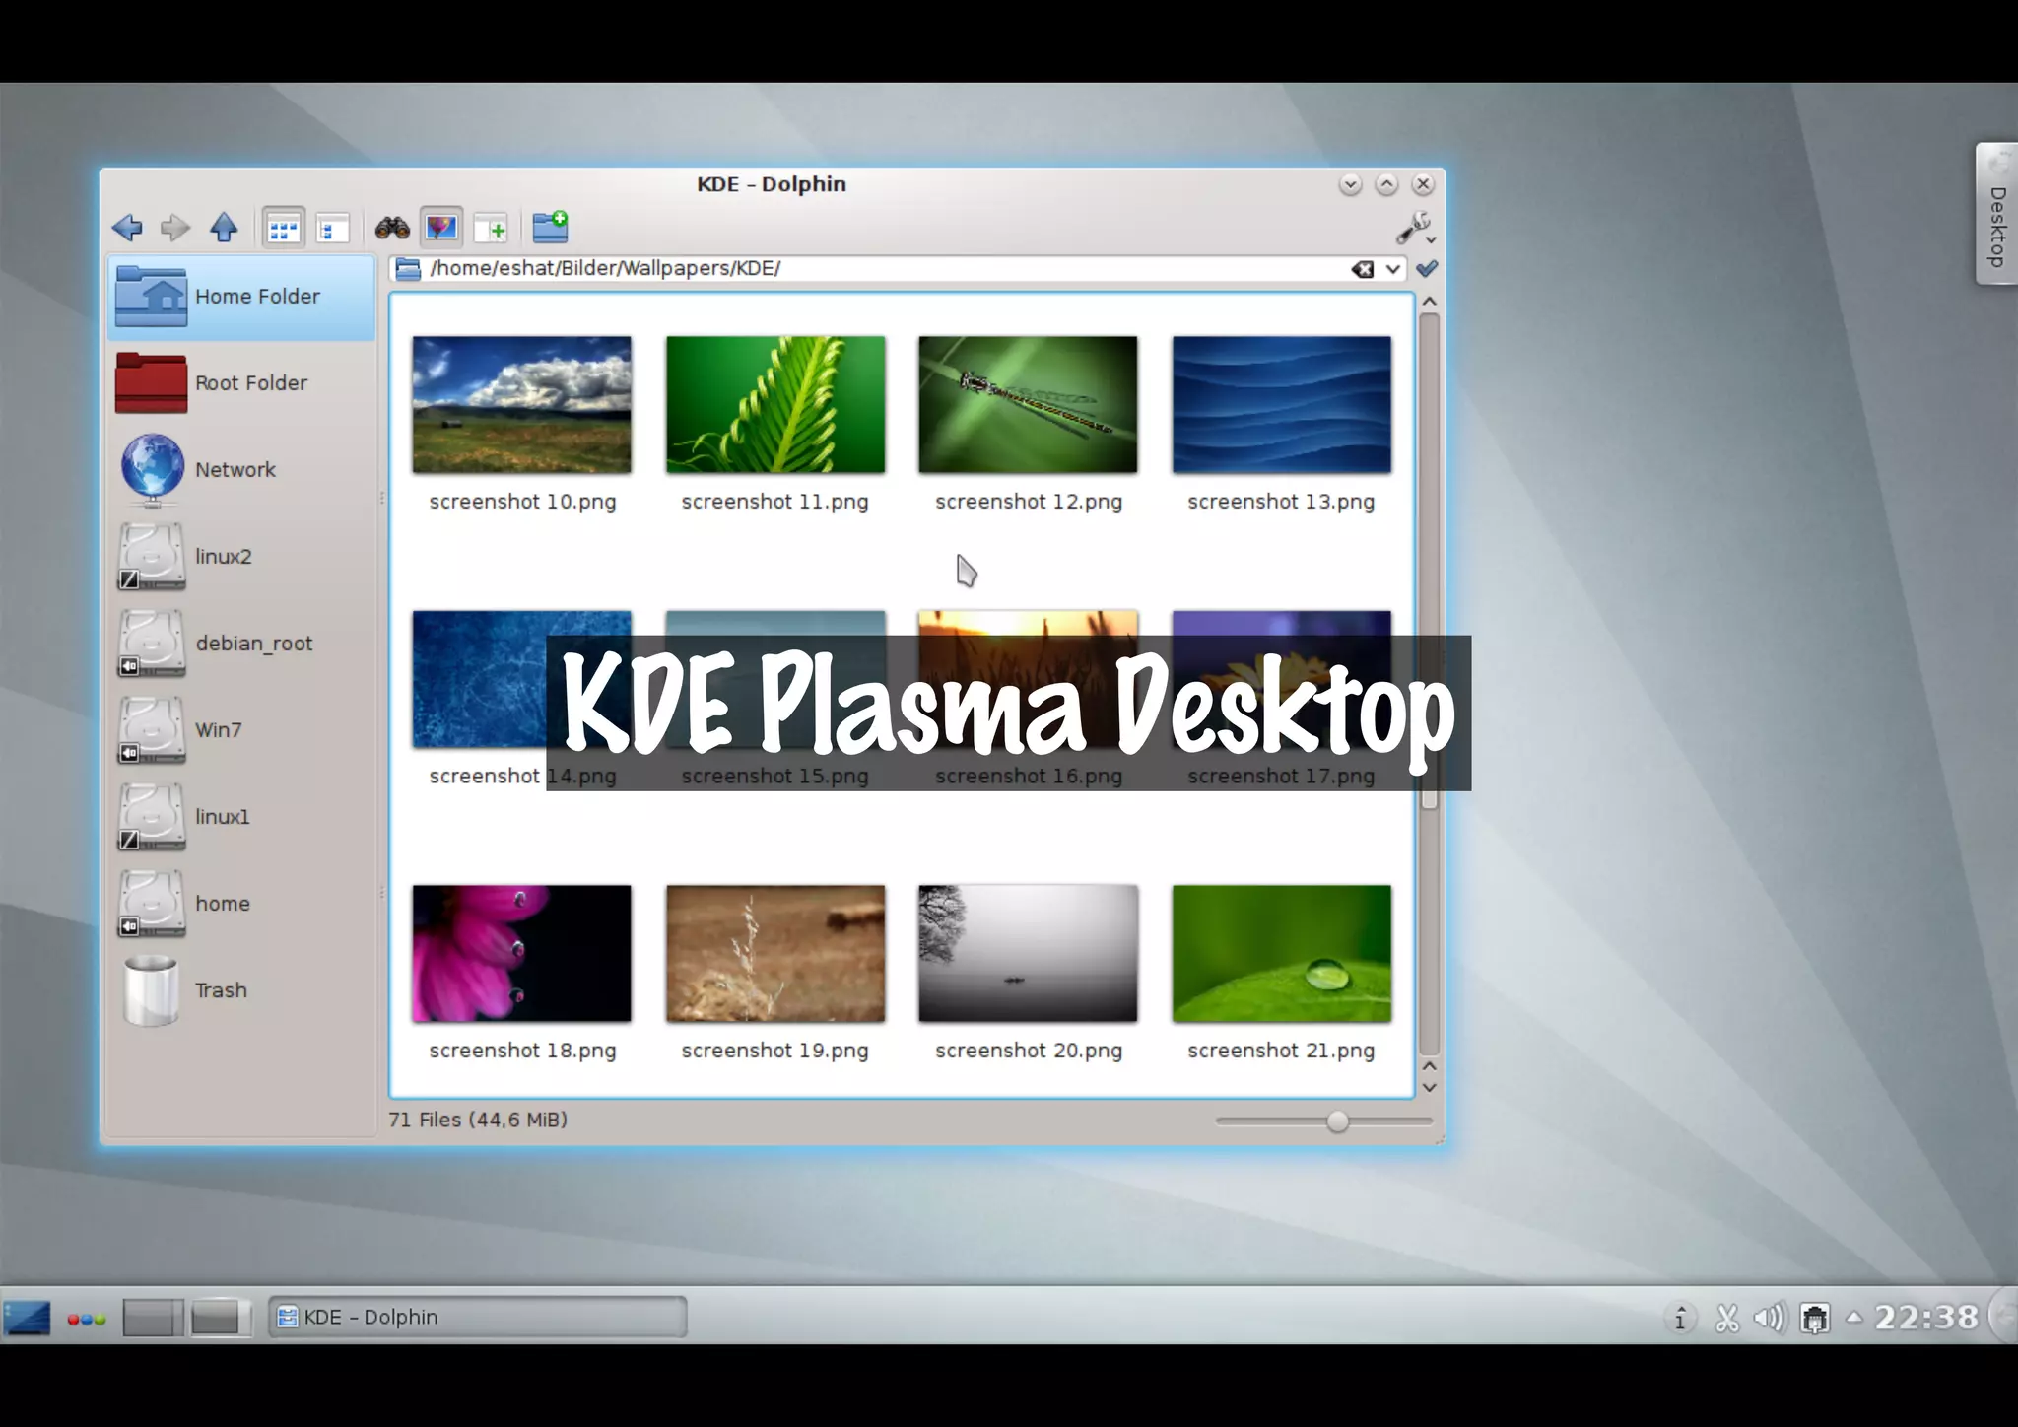The height and width of the screenshot is (1427, 2018).
Task: Select screenshot 11.png fern thumbnail
Action: 775,405
